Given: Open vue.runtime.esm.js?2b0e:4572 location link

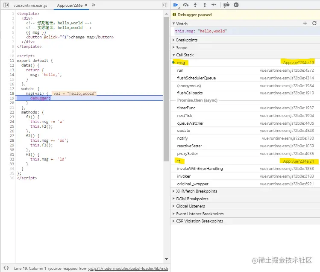Looking at the screenshot, I should click(x=287, y=70).
